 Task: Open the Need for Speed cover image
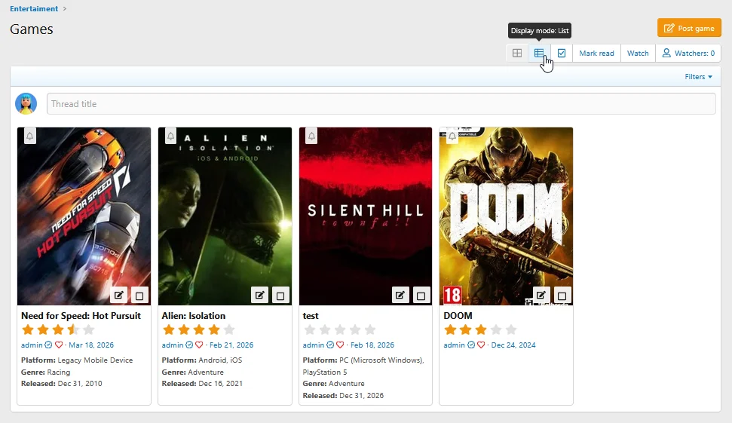pyautogui.click(x=84, y=216)
